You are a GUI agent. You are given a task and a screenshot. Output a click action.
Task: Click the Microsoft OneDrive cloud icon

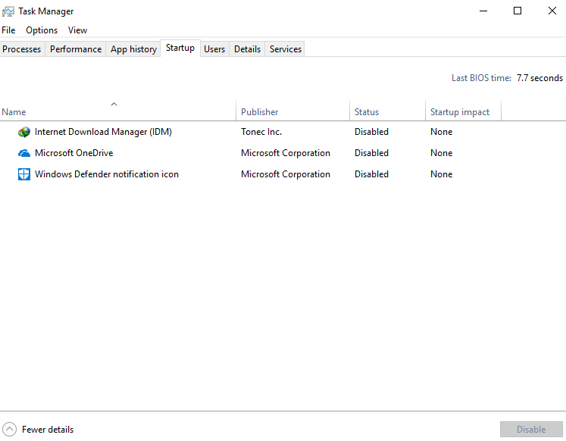click(x=24, y=153)
